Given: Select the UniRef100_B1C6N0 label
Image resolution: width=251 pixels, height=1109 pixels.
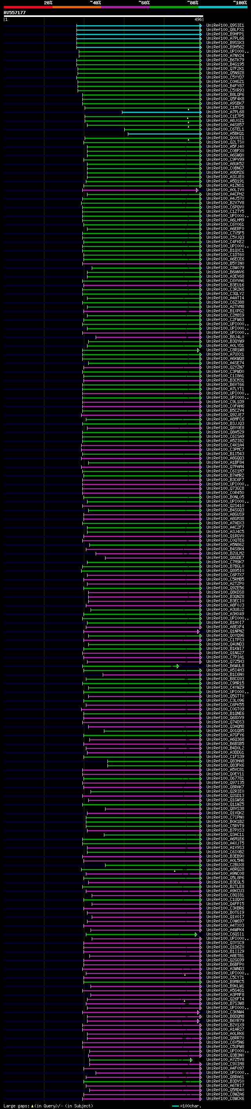Looking at the screenshot, I should pos(225,675).
